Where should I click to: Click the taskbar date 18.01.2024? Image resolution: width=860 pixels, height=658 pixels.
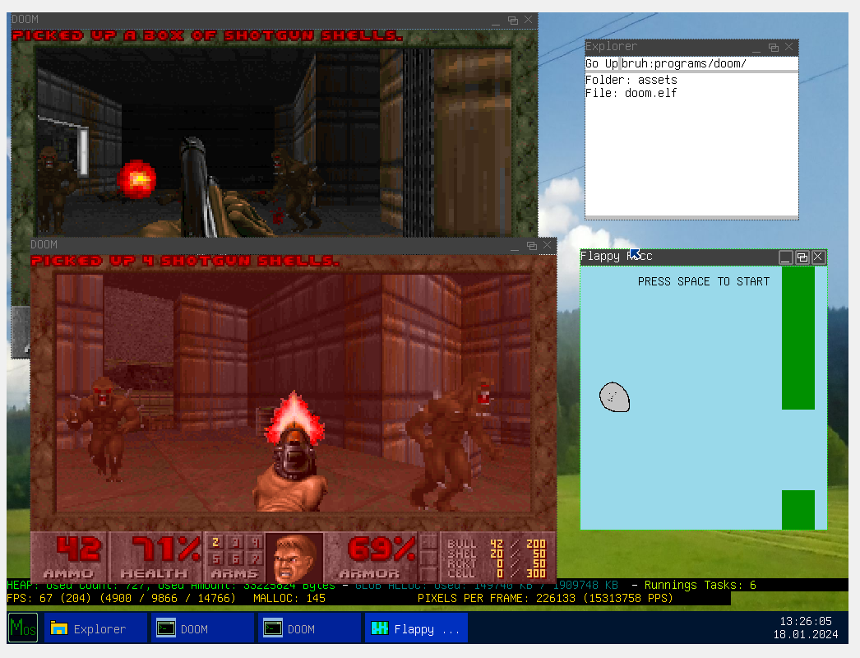[x=806, y=634]
